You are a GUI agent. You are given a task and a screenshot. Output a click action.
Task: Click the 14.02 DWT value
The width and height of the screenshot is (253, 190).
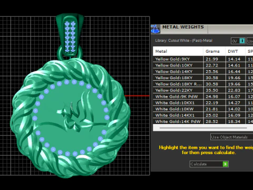tap(234, 109)
